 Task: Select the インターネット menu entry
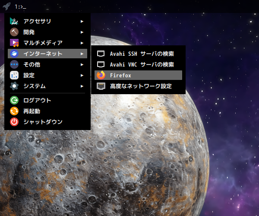click(x=47, y=54)
